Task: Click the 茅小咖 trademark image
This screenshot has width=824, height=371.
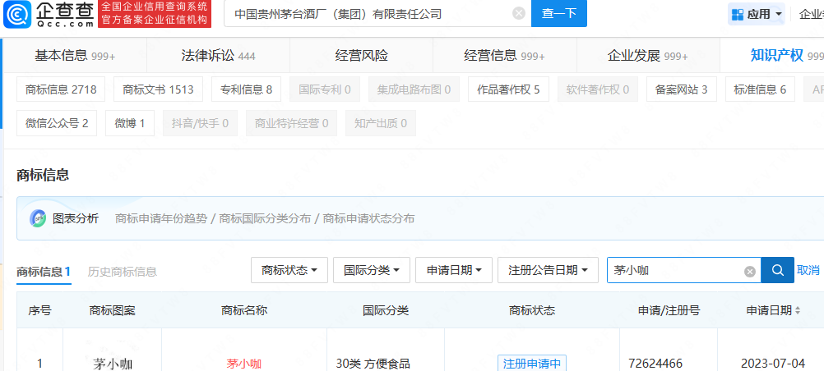Action: pos(113,364)
